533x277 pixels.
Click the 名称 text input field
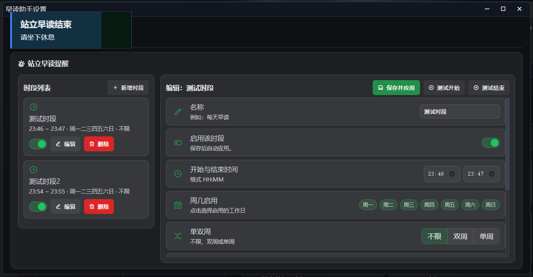(x=460, y=112)
